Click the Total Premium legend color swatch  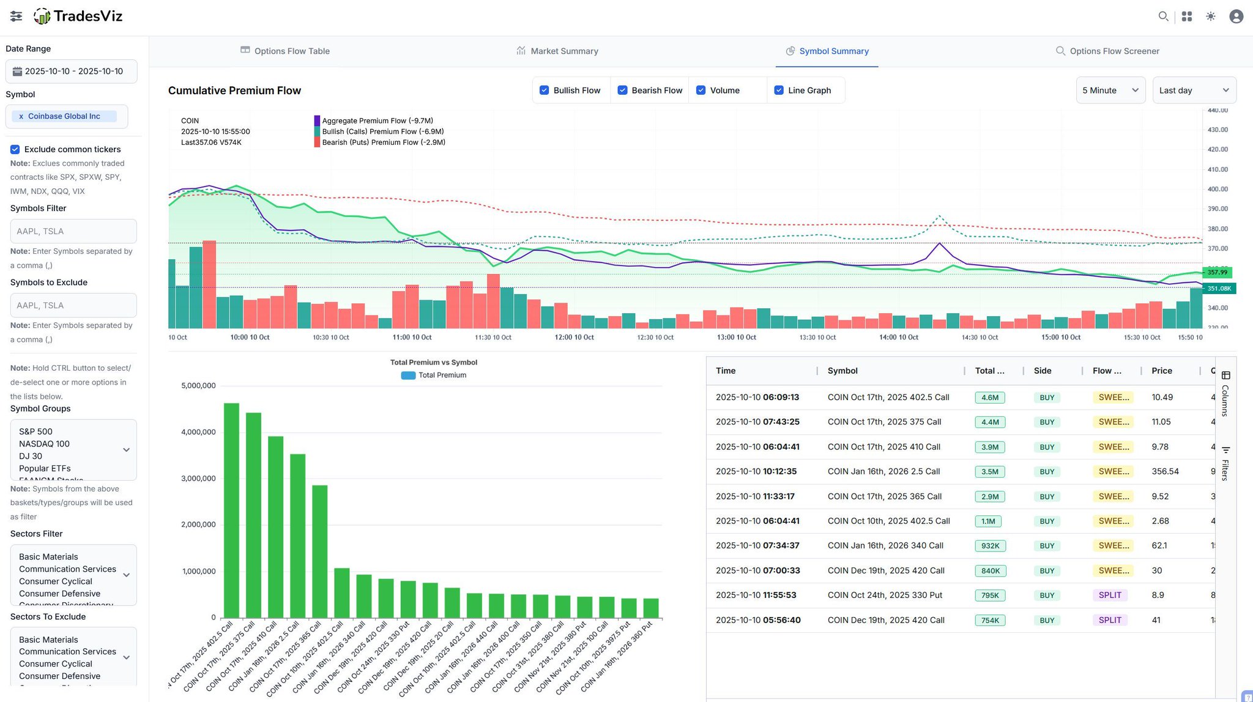[x=408, y=375]
